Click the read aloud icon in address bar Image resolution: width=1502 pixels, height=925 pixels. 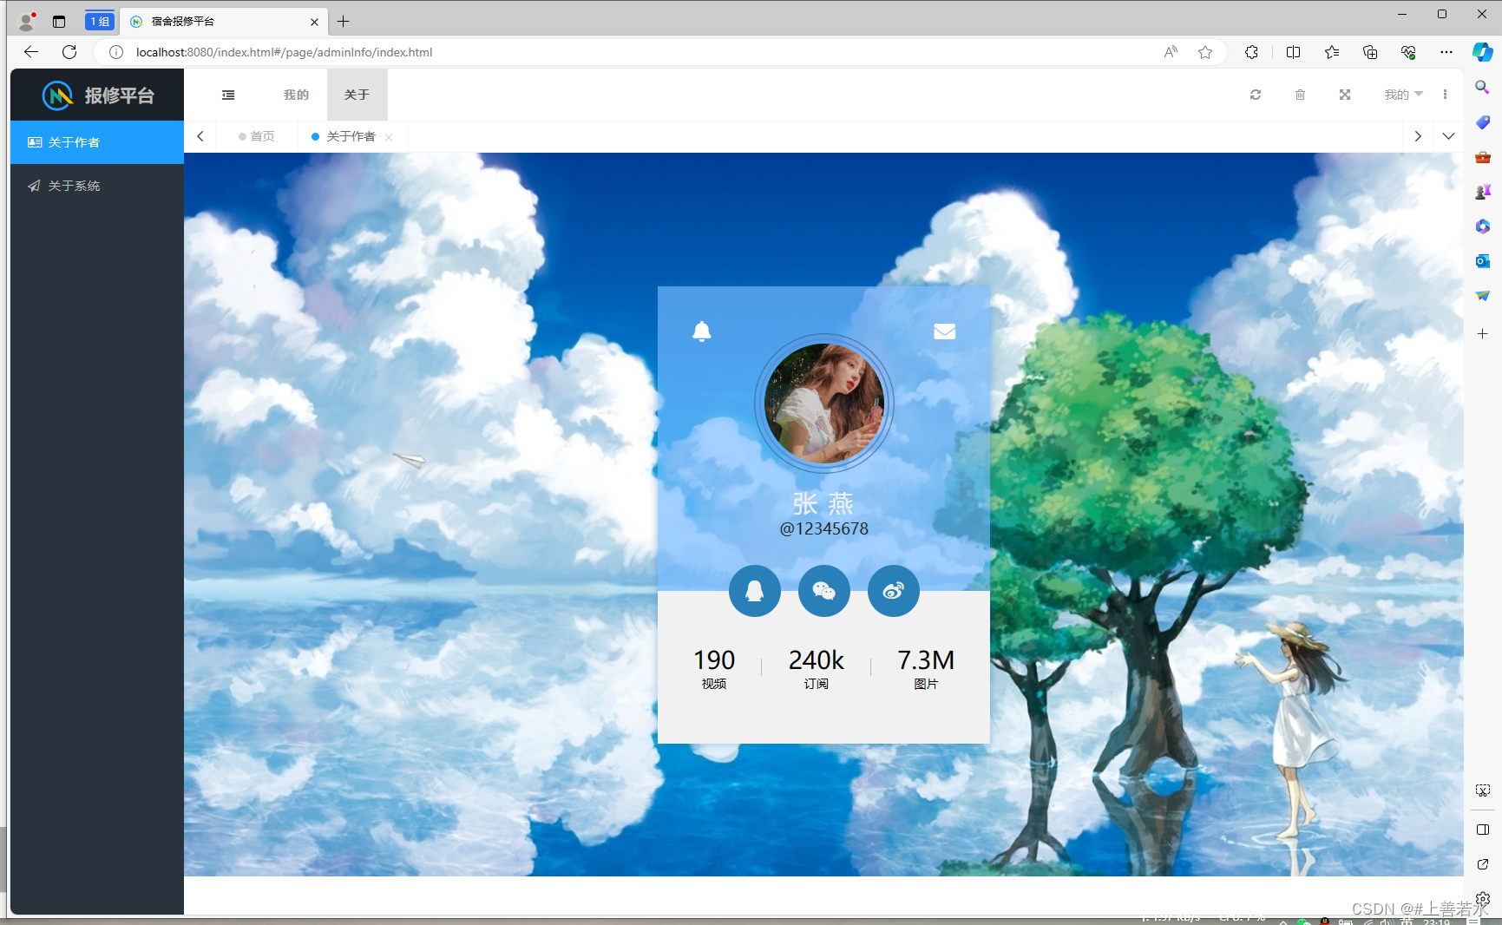1171,52
